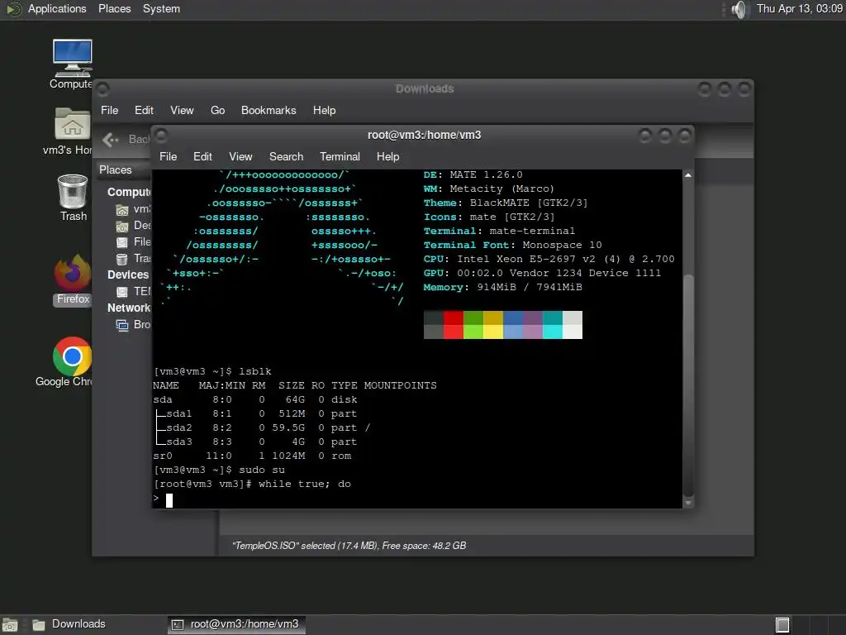Click the 'Memory: 914MiB / 7941MiB' line

[x=503, y=287]
